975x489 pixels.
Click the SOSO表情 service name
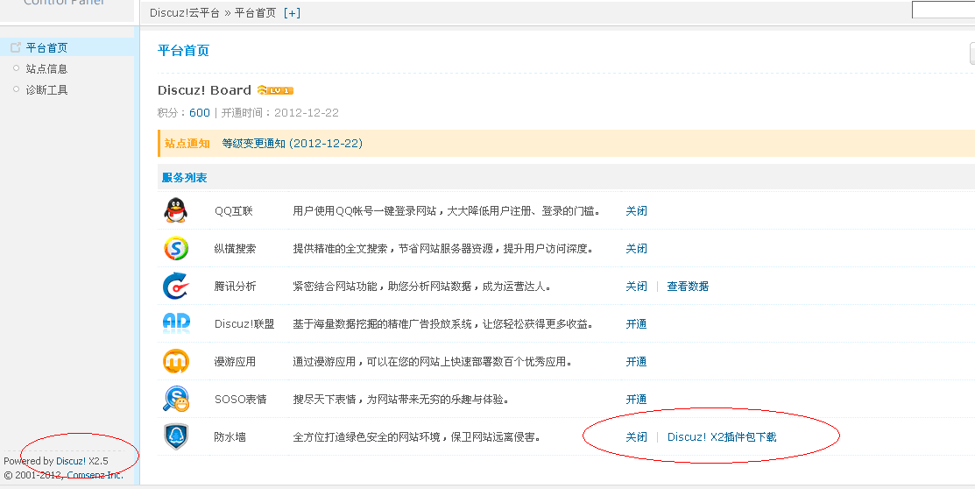point(240,400)
